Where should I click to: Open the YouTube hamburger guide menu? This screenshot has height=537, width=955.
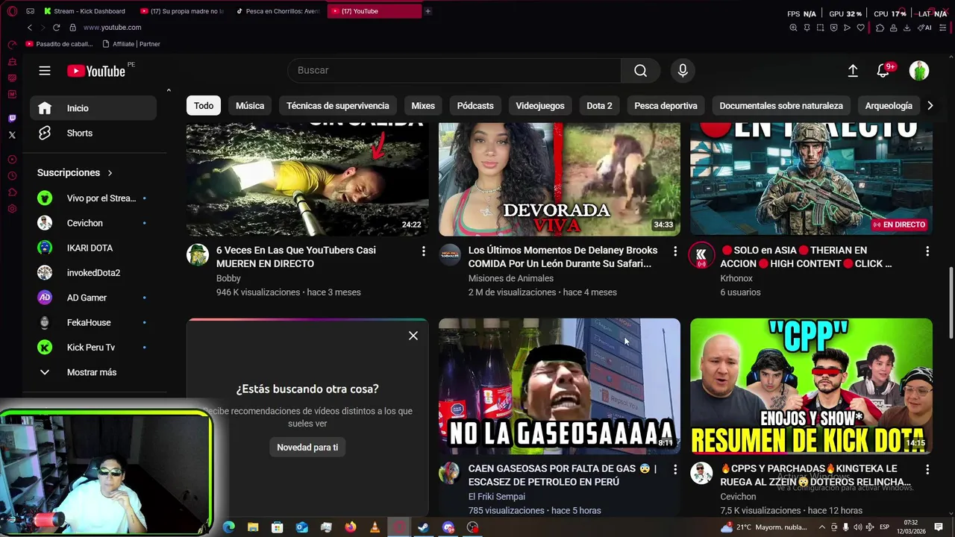click(45, 71)
